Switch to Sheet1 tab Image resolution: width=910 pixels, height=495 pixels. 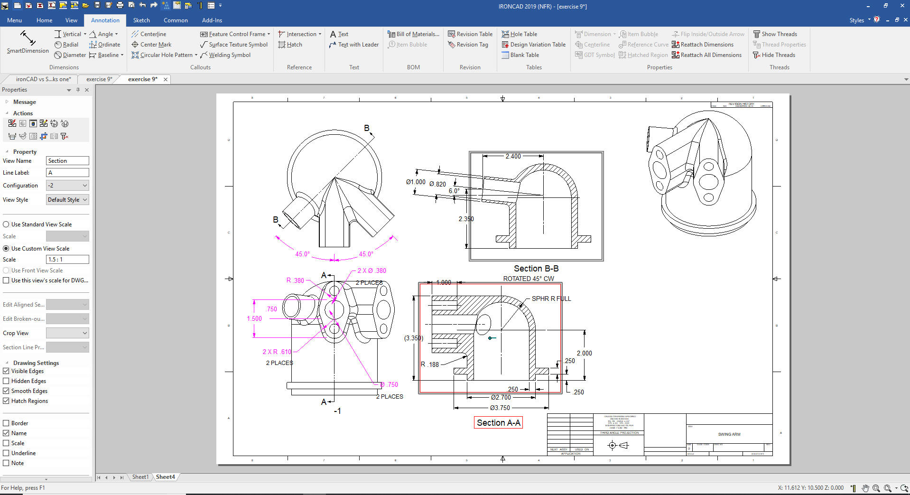coord(140,477)
